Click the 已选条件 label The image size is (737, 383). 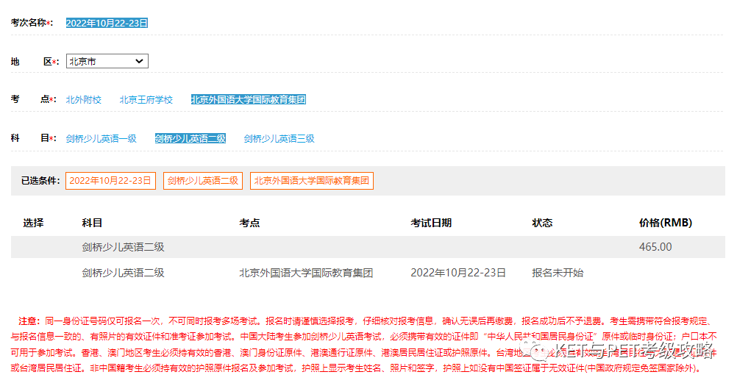click(x=40, y=181)
